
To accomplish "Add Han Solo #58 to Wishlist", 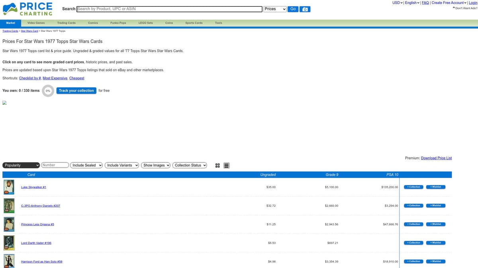I will coord(436,261).
